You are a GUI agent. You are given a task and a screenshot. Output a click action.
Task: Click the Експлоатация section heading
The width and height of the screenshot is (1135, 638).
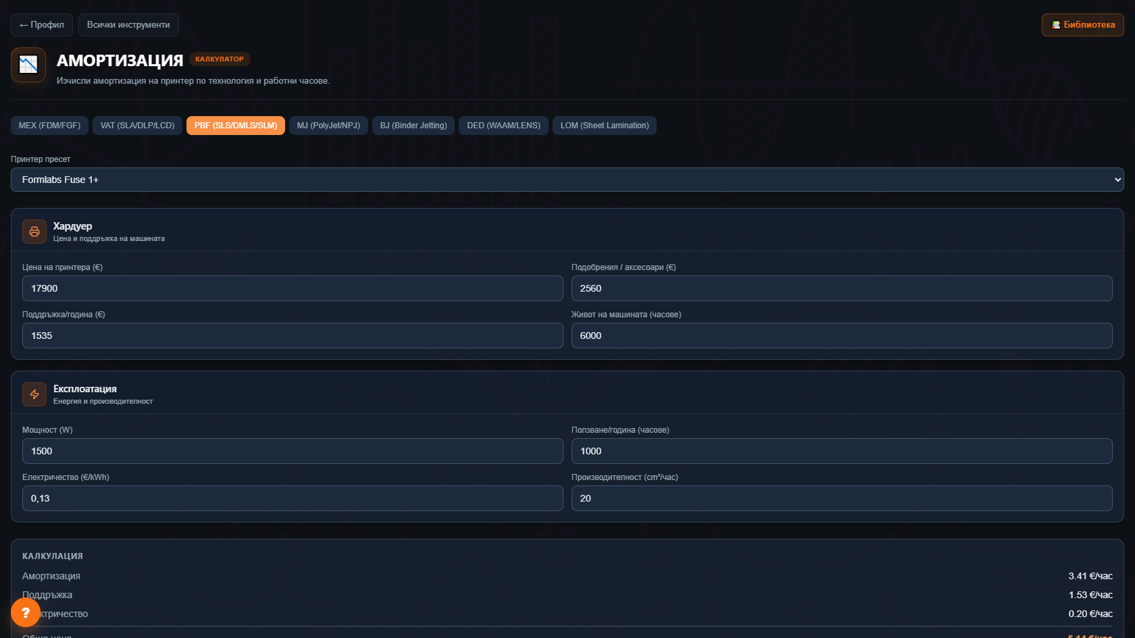[x=85, y=389]
